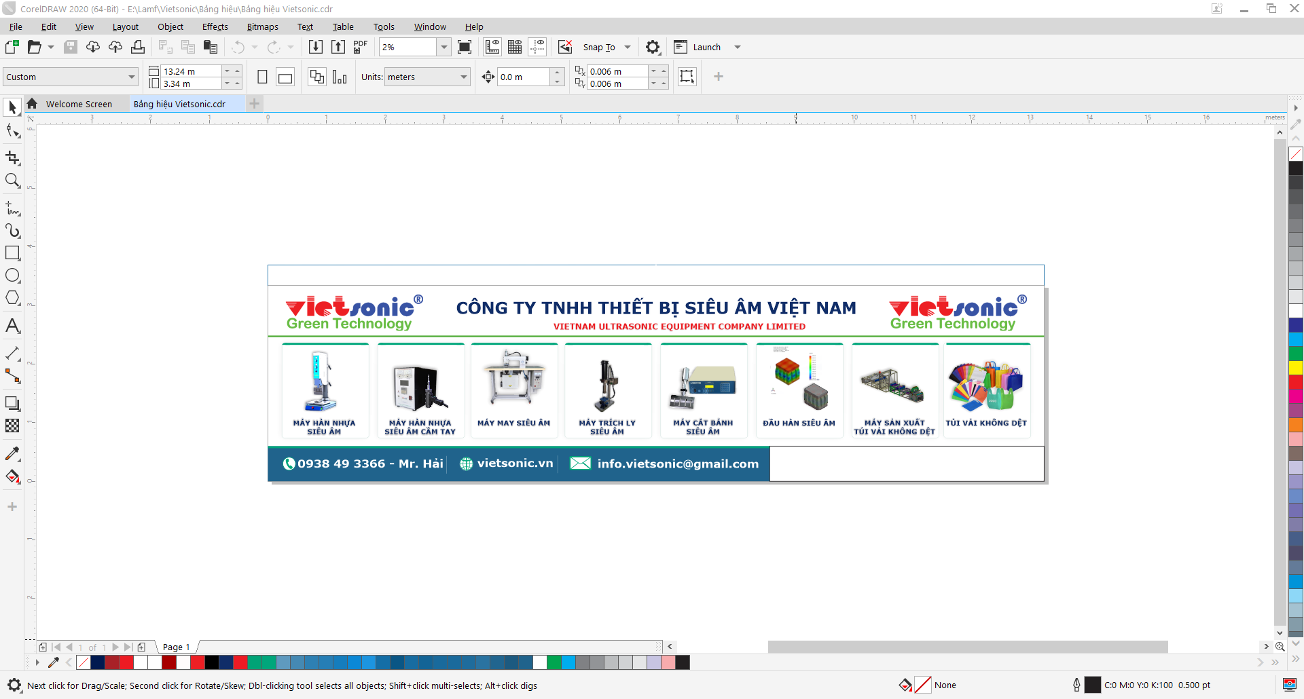
Task: Apply layout to all pages
Action: coord(316,77)
